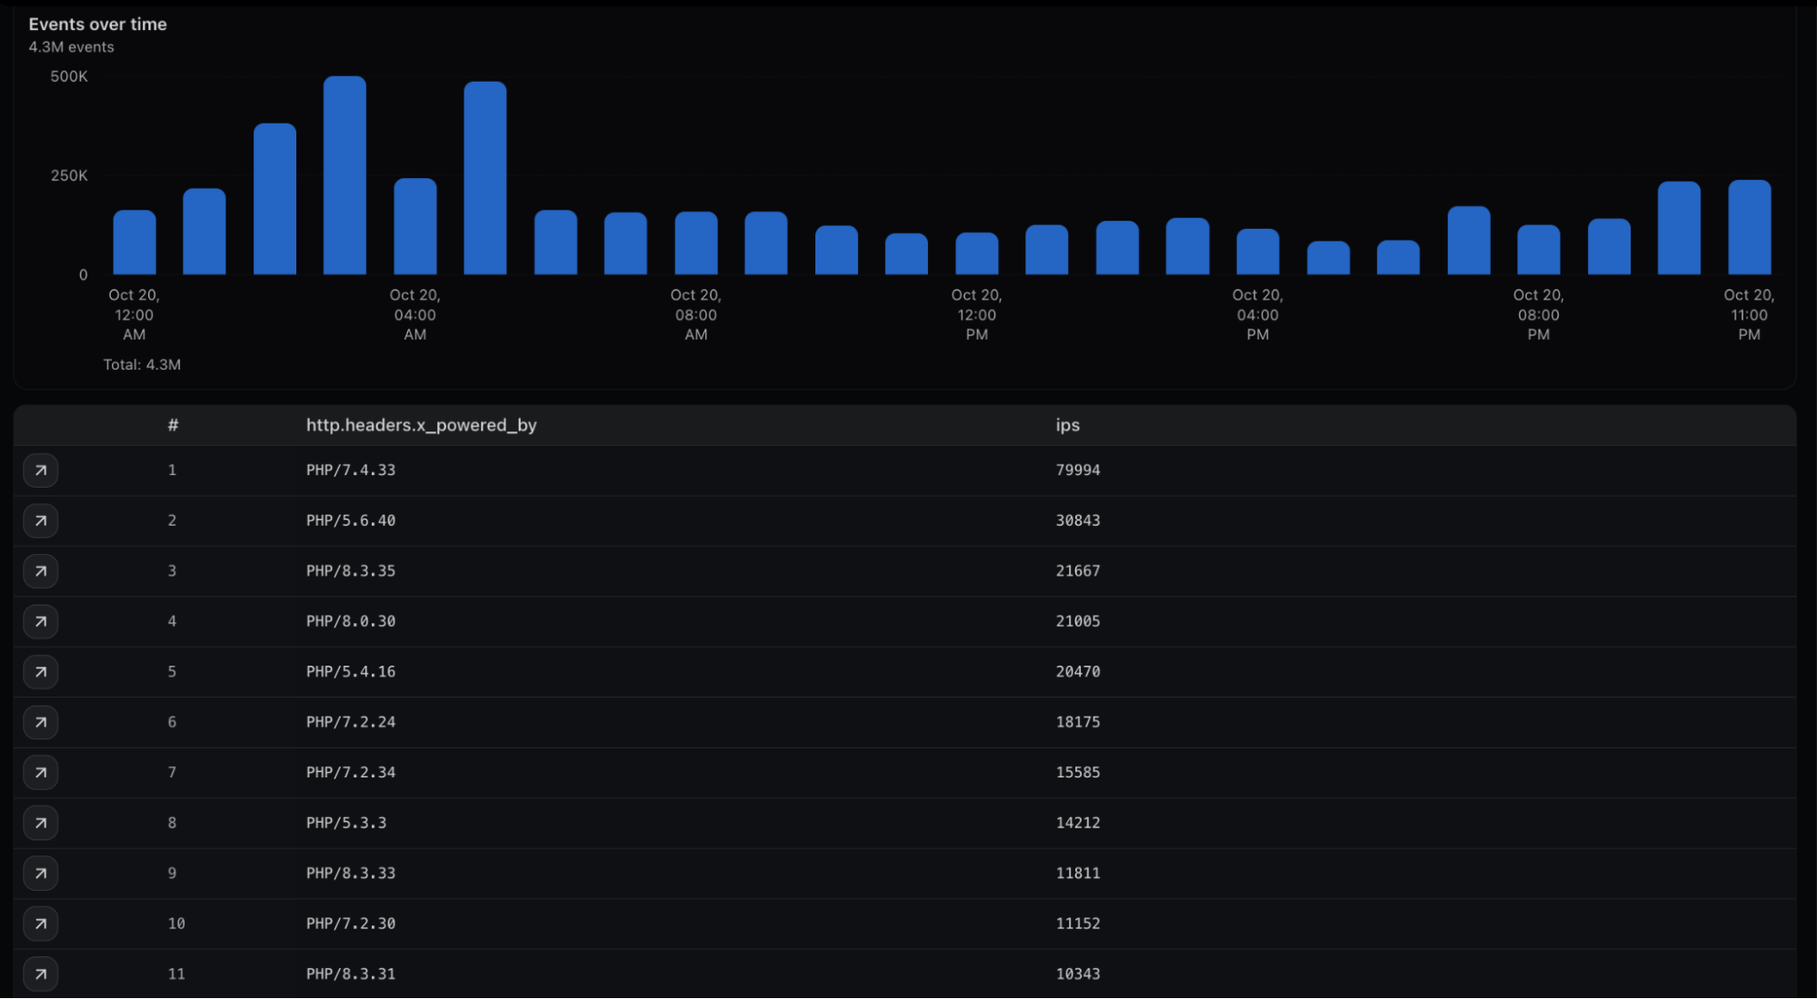The width and height of the screenshot is (1817, 999).
Task: Click the ips value 30843
Action: (x=1078, y=521)
